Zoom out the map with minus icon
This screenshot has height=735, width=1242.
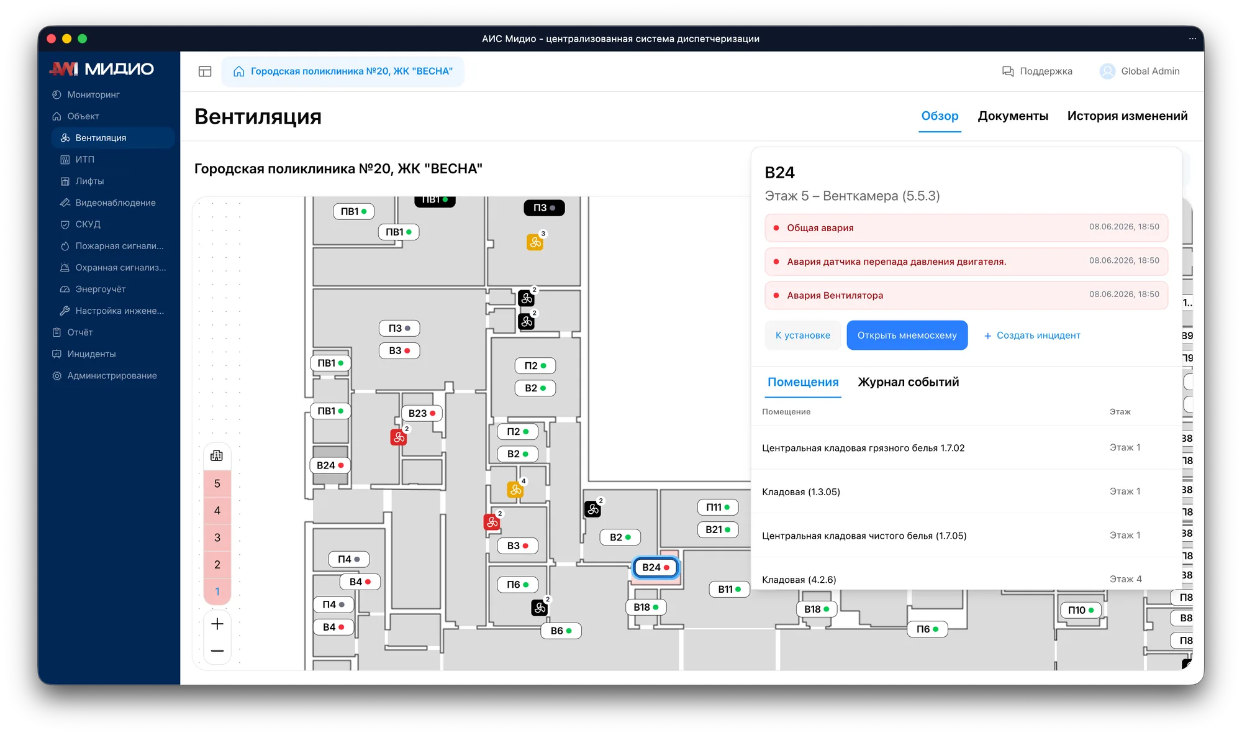click(217, 651)
